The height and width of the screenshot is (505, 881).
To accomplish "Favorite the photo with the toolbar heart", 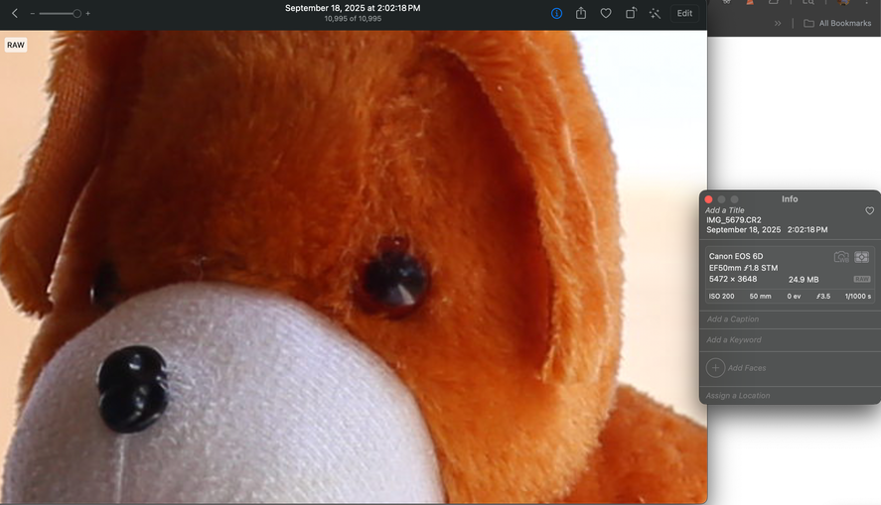I will click(606, 14).
